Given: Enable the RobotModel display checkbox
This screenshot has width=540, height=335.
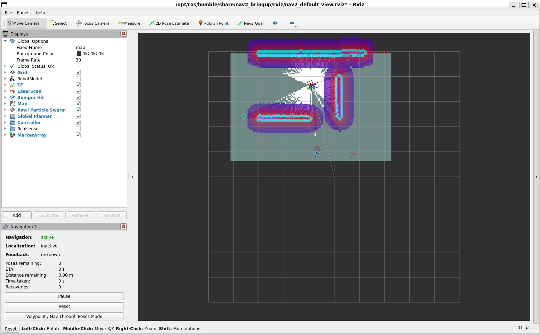Looking at the screenshot, I should [x=78, y=79].
